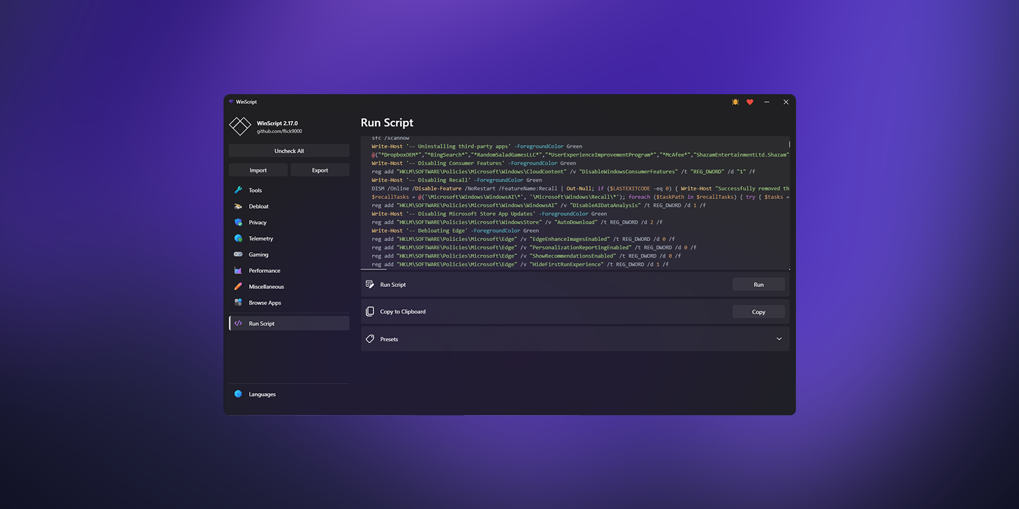The image size is (1019, 509).
Task: Open the Tools wrench icon section
Action: 238,190
